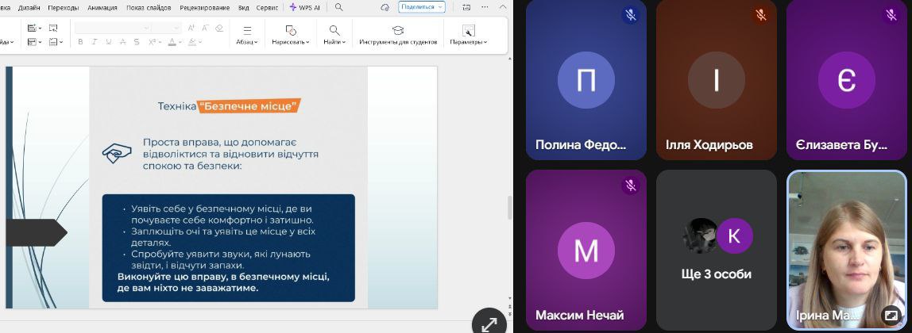This screenshot has height=333, width=912.
Task: Expand the shared screen to fullscreen
Action: [x=489, y=323]
